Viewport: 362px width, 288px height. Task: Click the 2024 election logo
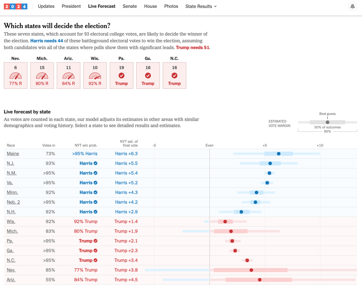(16, 6)
